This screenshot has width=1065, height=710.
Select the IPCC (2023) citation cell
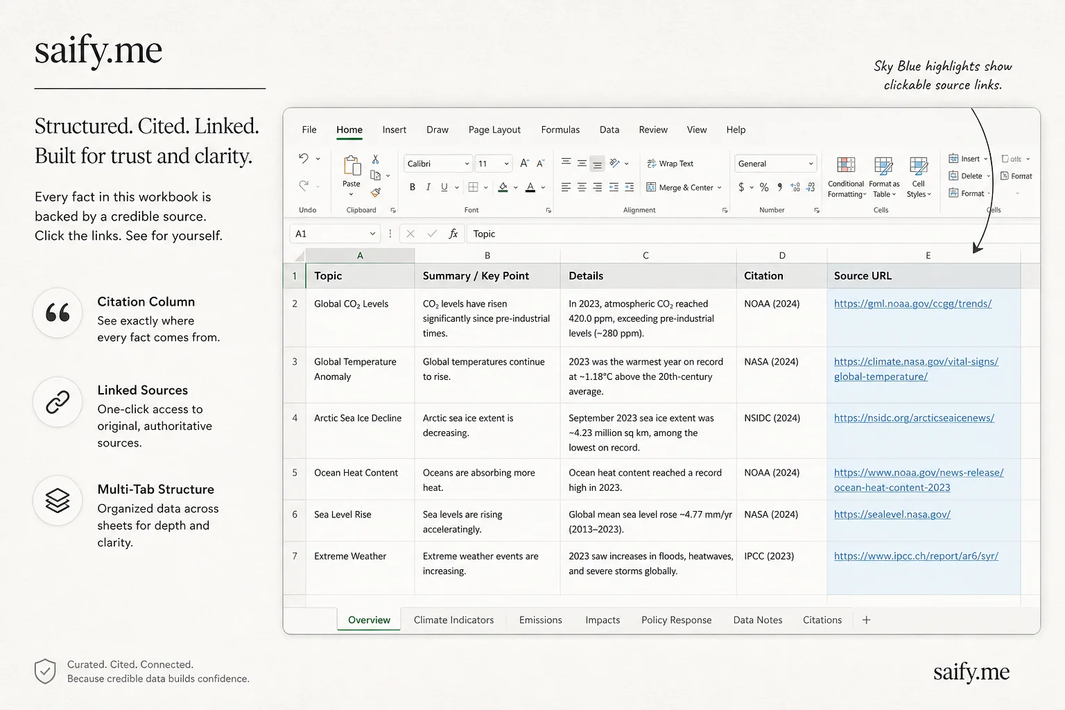pos(781,568)
